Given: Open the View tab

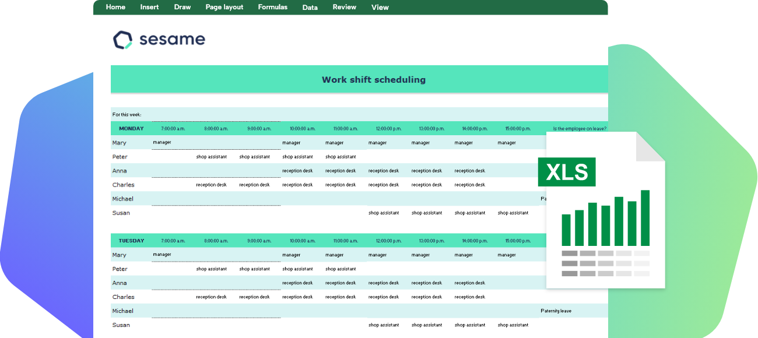Looking at the screenshot, I should pos(380,8).
